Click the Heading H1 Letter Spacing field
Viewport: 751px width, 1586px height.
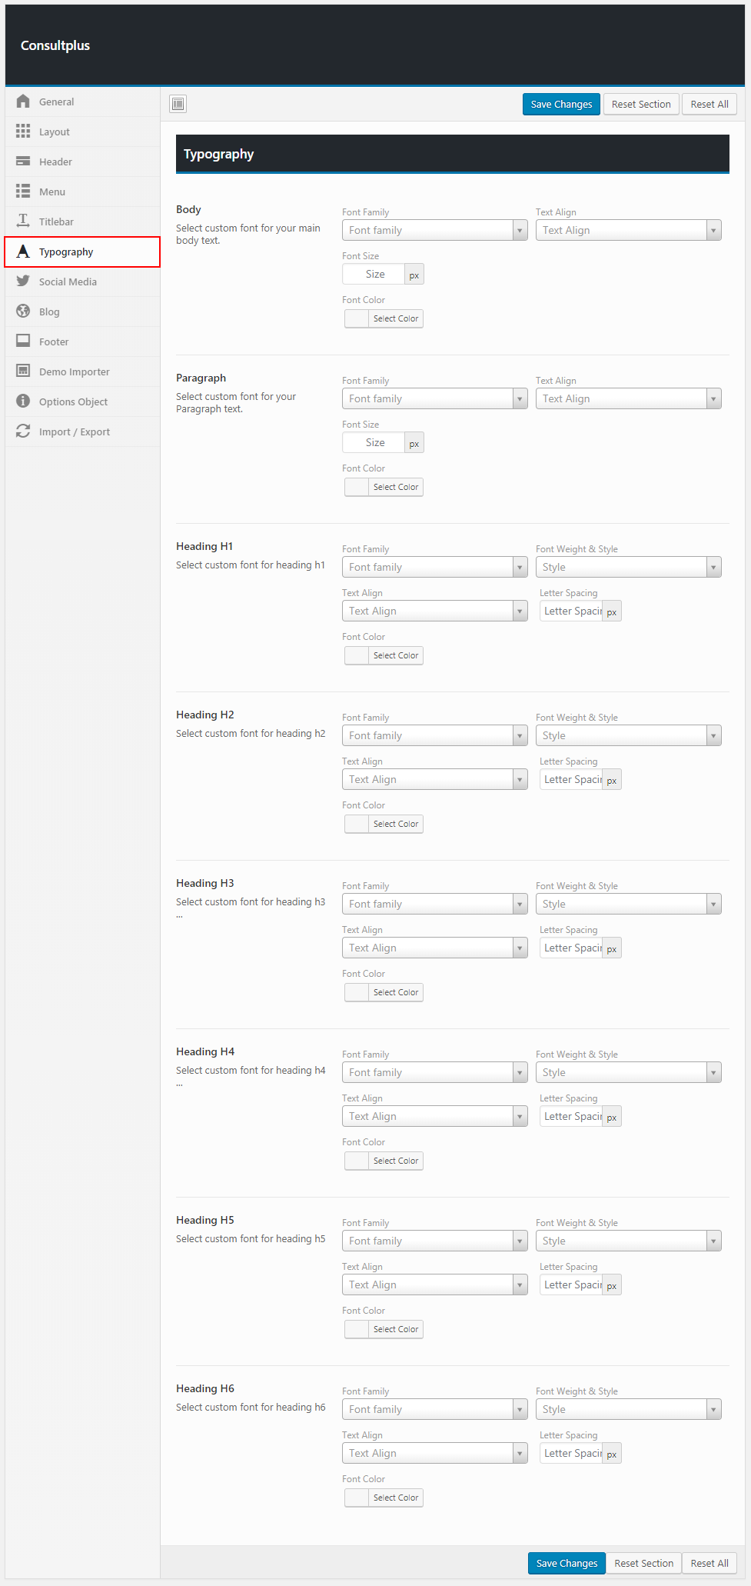pos(572,611)
